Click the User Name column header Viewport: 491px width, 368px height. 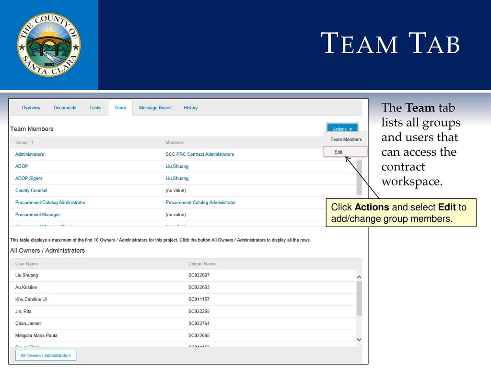pyautogui.click(x=27, y=264)
